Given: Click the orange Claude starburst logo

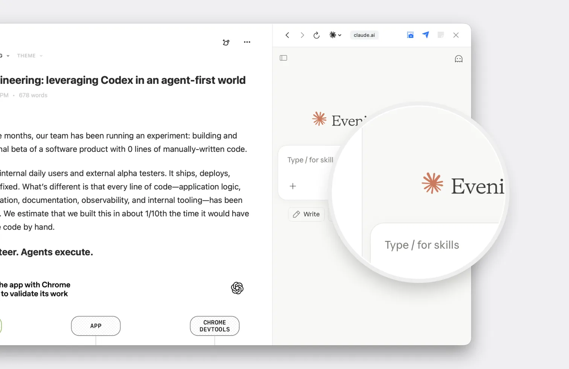Looking at the screenshot, I should pos(319,119).
